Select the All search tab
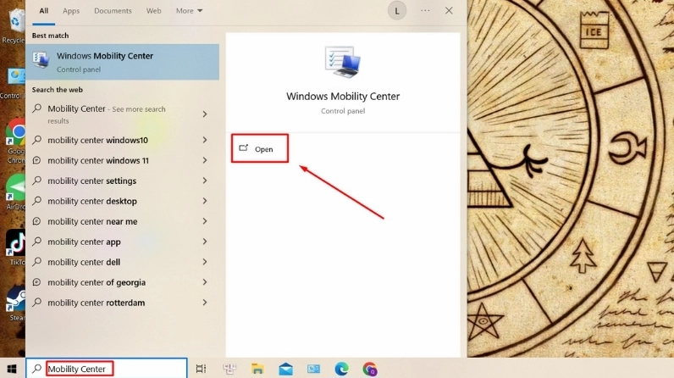Viewport: 674px width, 378px height. tap(44, 11)
